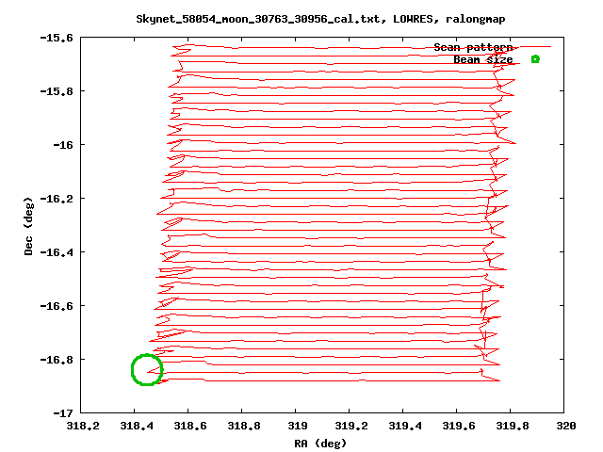Click the x-axis tick label 318.6

190,426
